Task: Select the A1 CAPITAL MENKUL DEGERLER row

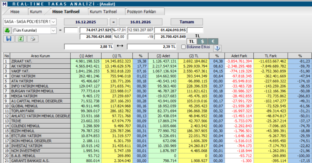Action: [157, 101]
